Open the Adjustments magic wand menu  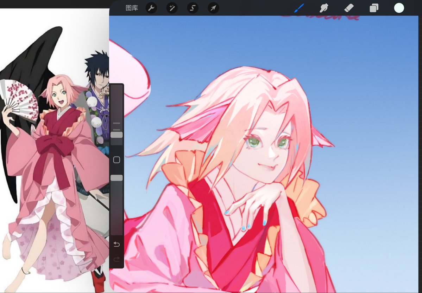172,8
